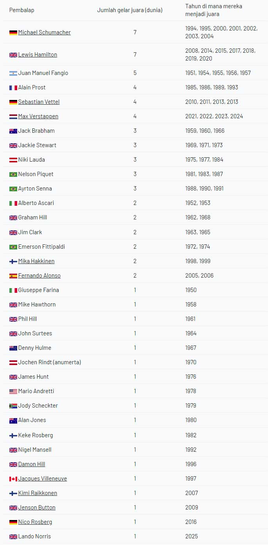Viewport: 268px width, 545px height.
Task: Open the Jenson Button link
Action: coord(37,508)
